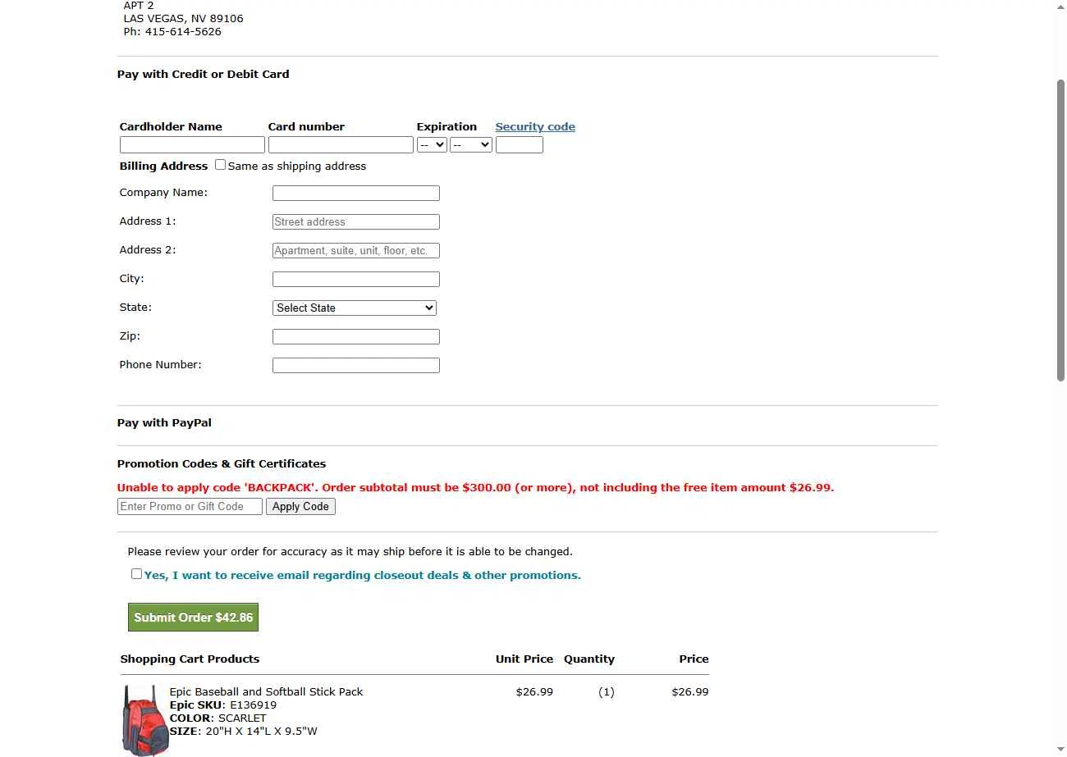The image size is (1067, 757).
Task: Click the Submit Order $42.86 button
Action: click(x=193, y=618)
